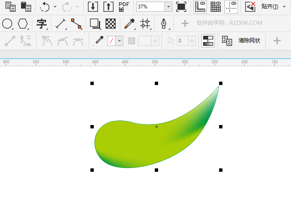The image size is (291, 221).
Task: Toggle the show guidelines button
Action: (231, 7)
